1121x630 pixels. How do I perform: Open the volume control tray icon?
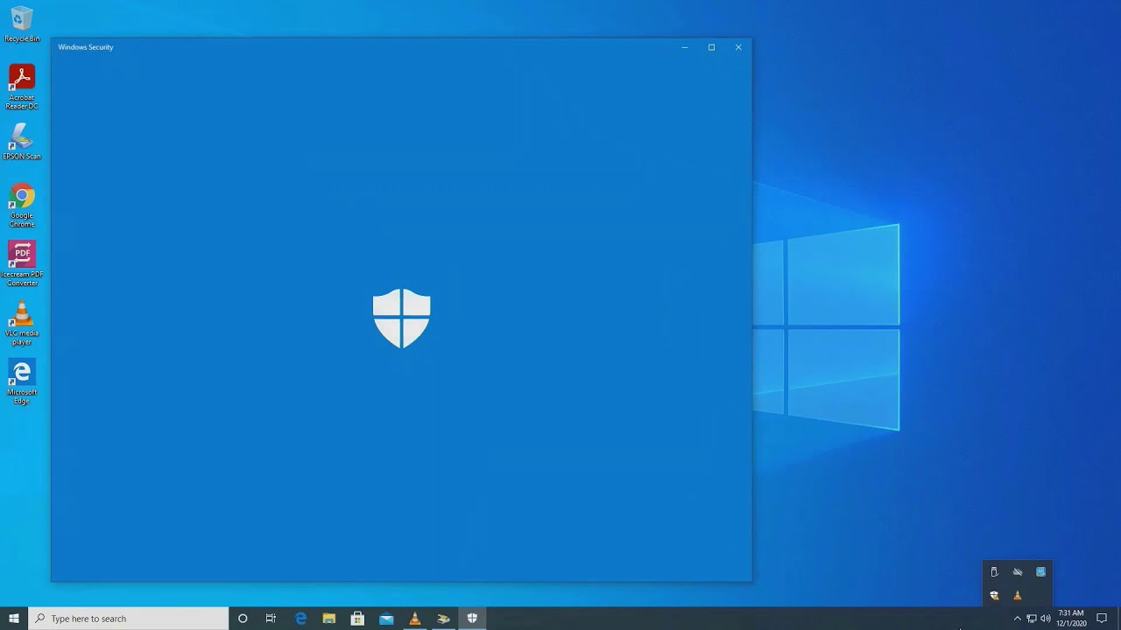[1046, 619]
